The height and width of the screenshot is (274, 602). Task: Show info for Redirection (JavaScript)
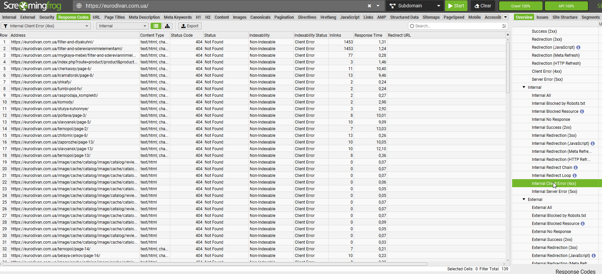point(578,47)
